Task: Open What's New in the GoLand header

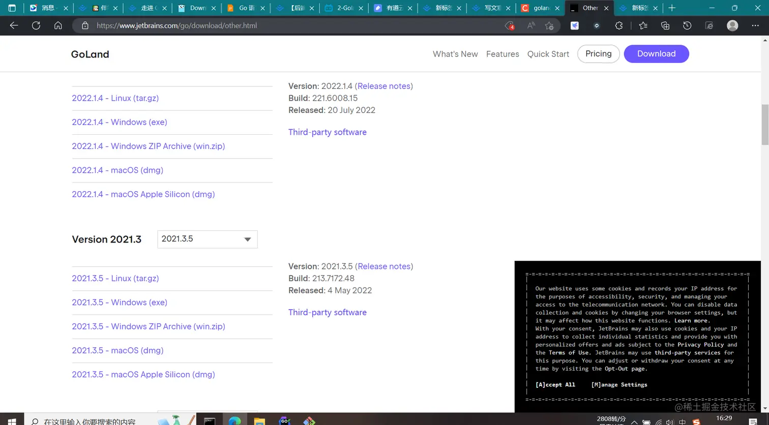Action: (455, 54)
